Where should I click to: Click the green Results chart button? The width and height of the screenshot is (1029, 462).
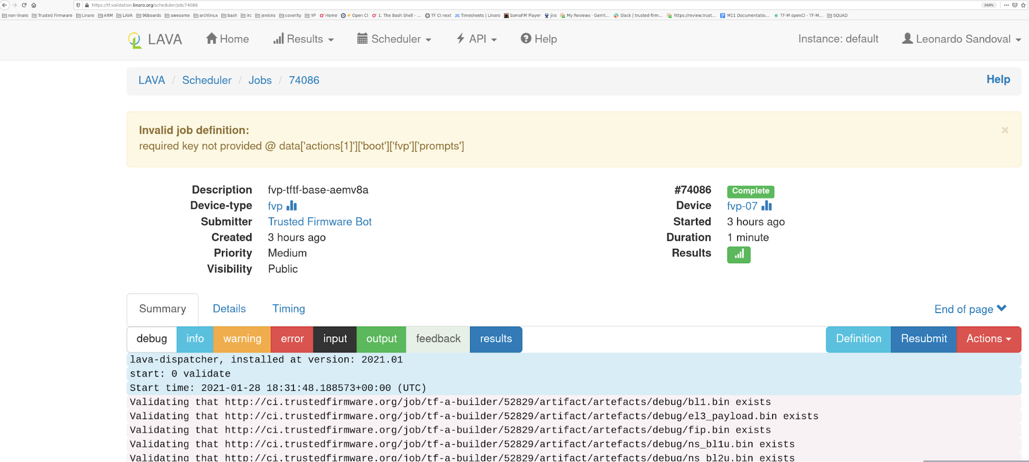pyautogui.click(x=739, y=254)
